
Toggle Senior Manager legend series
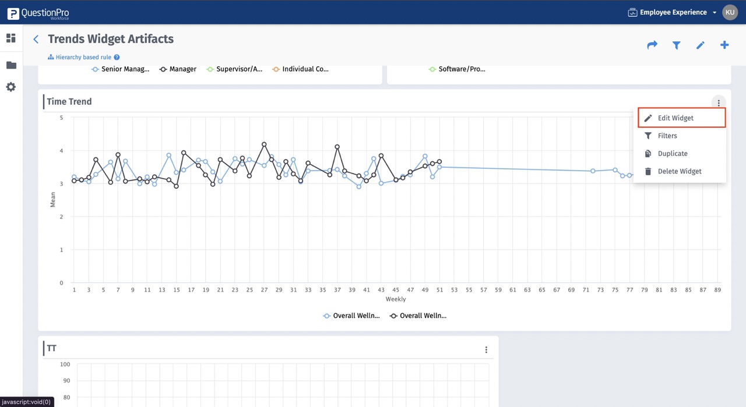(x=121, y=69)
